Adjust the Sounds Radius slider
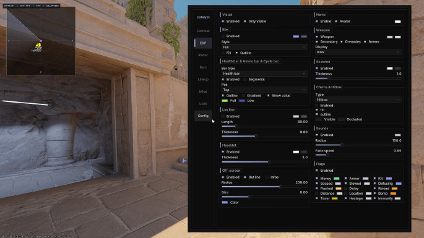Image resolution: width=424 pixels, height=238 pixels. tap(358, 145)
